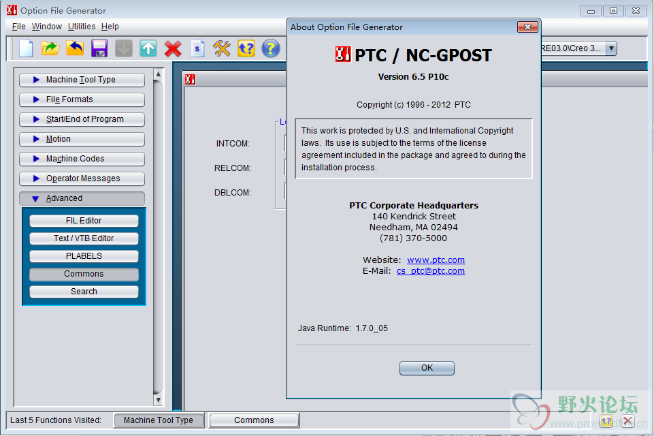
Task: Click the inner Commons window logo icon
Action: point(190,79)
